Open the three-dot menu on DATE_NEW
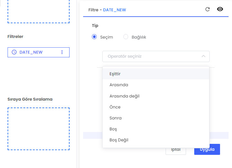 click(x=62, y=52)
